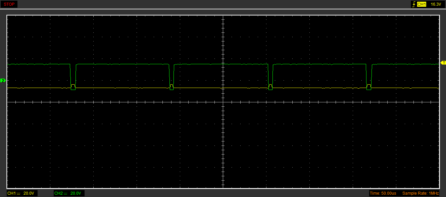
Task: Click the 16.3V trigger level readout
Action: tap(435, 4)
